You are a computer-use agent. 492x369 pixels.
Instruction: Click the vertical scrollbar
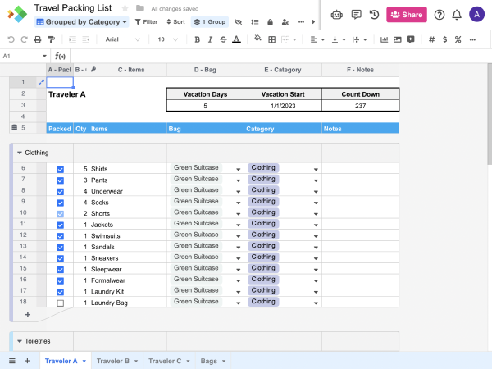pos(490,114)
